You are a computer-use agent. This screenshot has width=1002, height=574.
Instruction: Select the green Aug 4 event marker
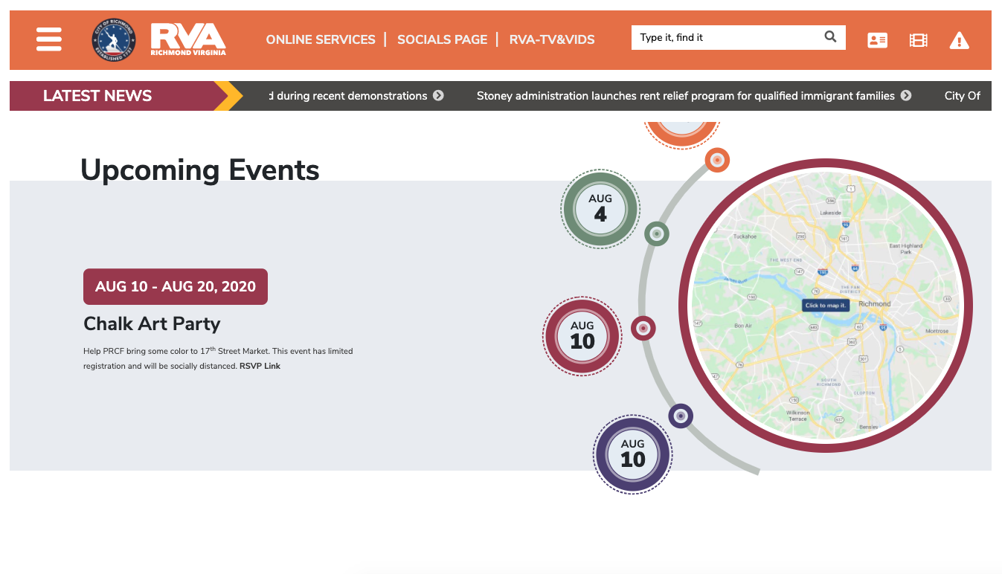(x=600, y=208)
